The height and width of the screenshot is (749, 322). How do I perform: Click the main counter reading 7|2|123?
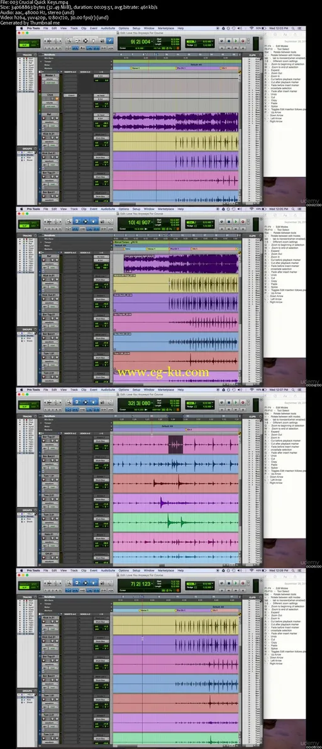(x=140, y=583)
